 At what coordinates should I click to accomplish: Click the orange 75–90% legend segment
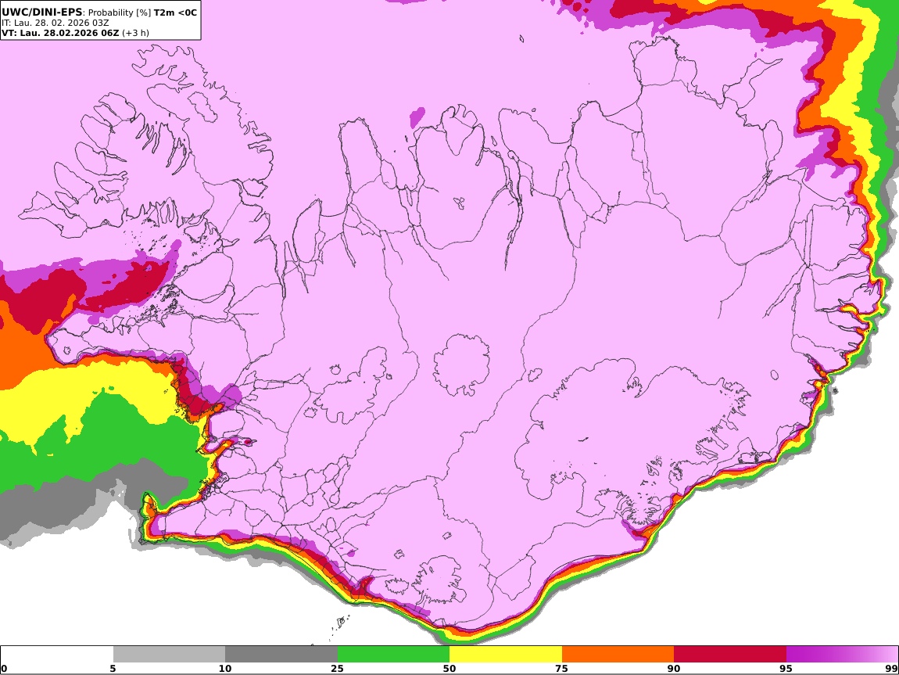click(x=618, y=655)
